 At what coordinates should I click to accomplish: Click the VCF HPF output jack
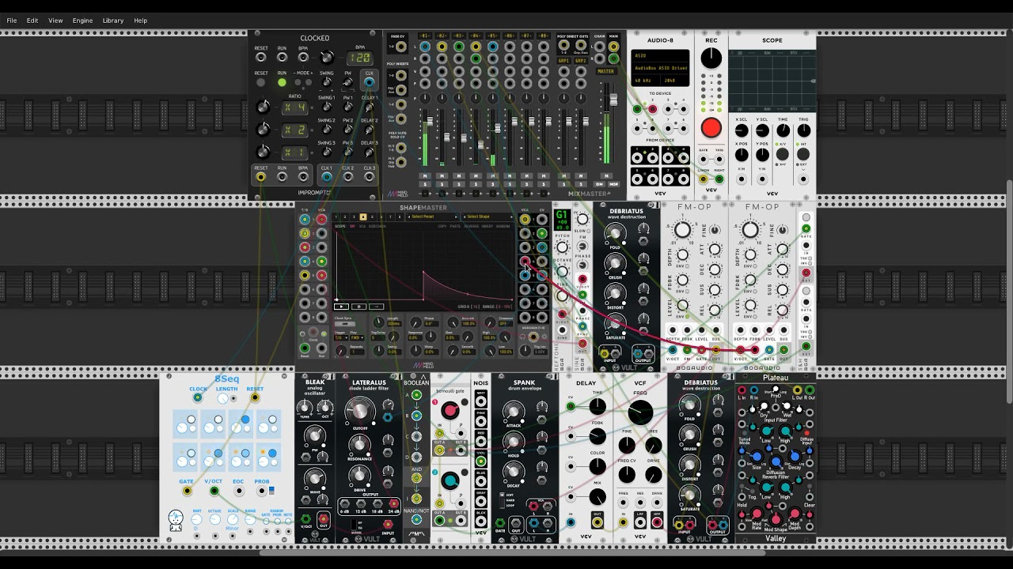(x=657, y=522)
